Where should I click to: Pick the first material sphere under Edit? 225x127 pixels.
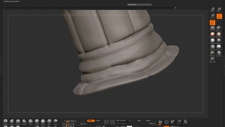212,29
